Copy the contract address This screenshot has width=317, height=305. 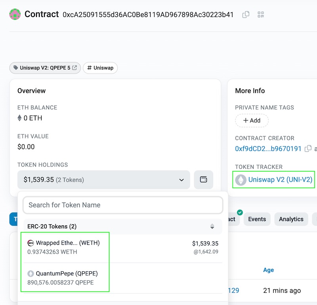tap(246, 15)
